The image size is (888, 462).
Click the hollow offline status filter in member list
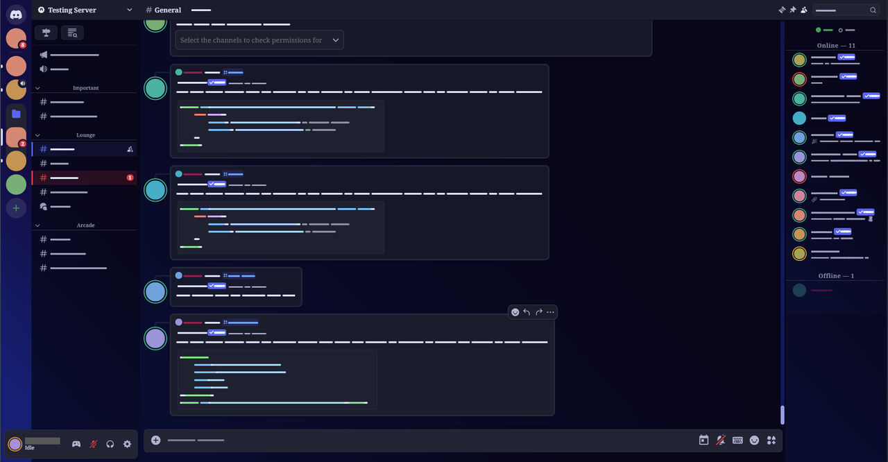tap(846, 30)
